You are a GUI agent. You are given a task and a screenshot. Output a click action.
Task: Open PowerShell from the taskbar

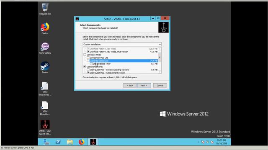pyautogui.click(x=58, y=142)
